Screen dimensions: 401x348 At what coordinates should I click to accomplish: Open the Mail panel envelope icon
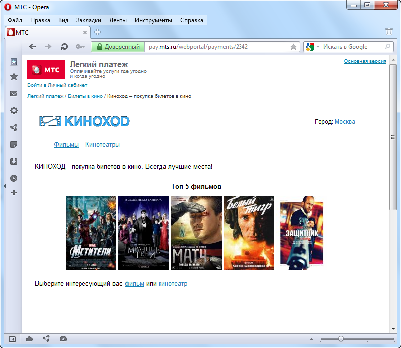14,93
